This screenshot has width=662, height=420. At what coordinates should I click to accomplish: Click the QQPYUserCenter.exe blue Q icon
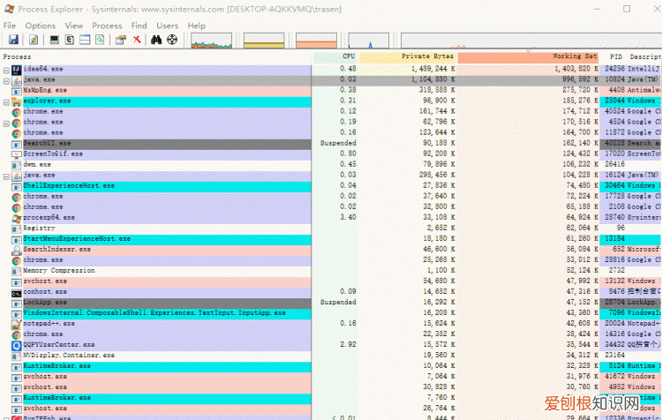coord(17,346)
